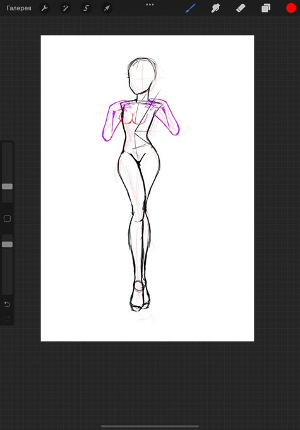300x430 pixels.
Task: Click the brush size slider handle
Action: [x=7, y=187]
